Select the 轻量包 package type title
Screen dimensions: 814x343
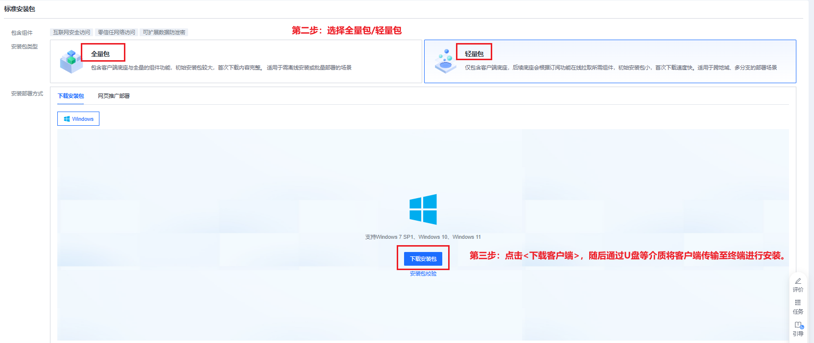click(x=474, y=54)
